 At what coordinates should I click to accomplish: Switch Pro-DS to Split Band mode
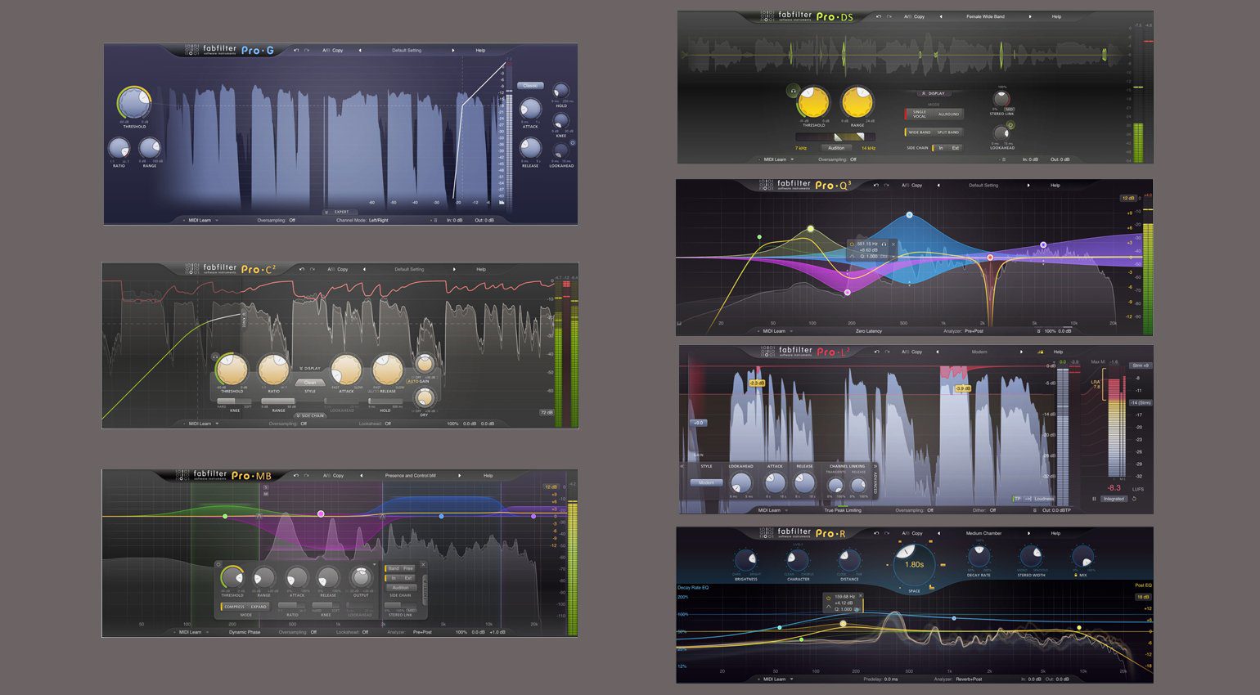click(x=948, y=132)
